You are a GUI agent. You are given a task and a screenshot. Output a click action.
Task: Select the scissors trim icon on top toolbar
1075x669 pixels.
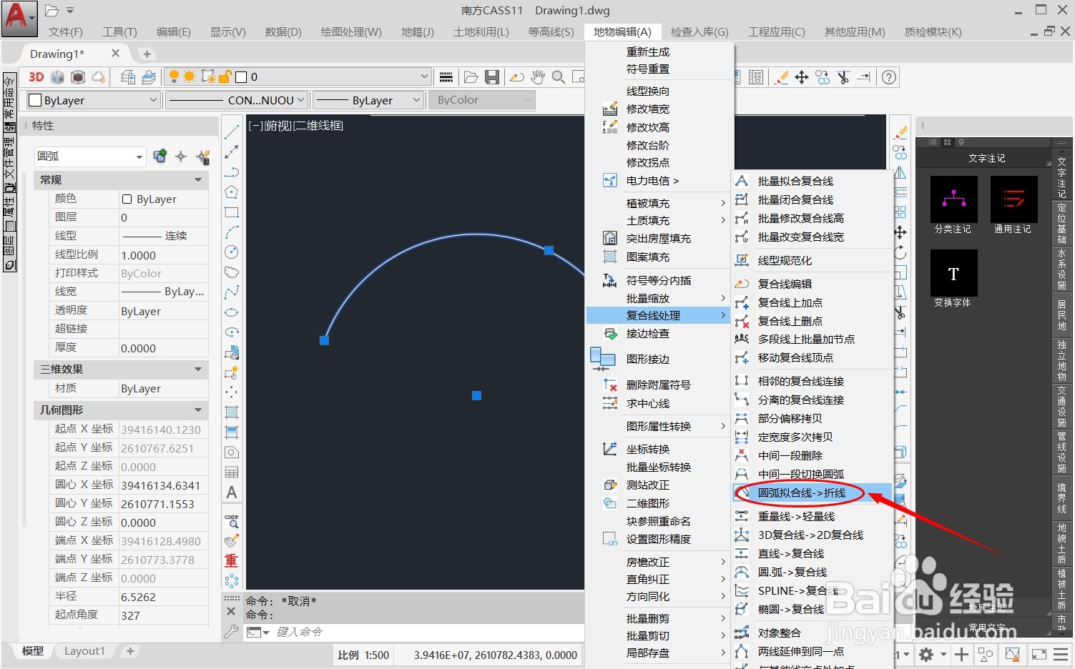[843, 76]
